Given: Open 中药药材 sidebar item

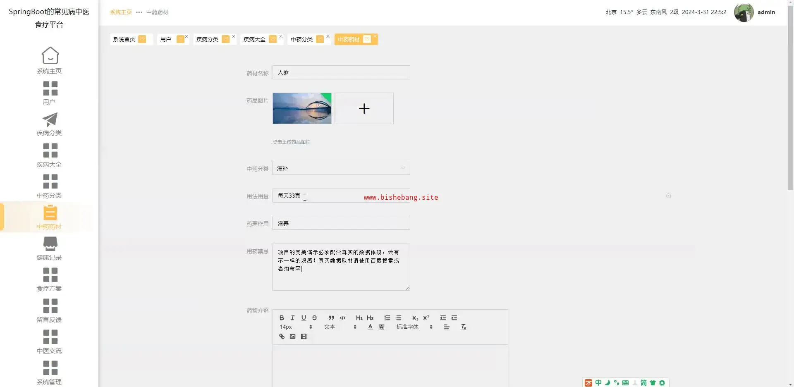Looking at the screenshot, I should pos(50,217).
